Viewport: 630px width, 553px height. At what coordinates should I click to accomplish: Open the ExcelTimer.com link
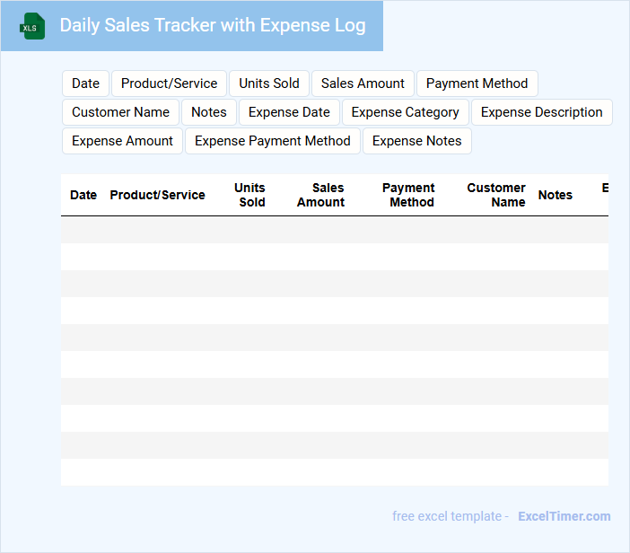click(564, 516)
